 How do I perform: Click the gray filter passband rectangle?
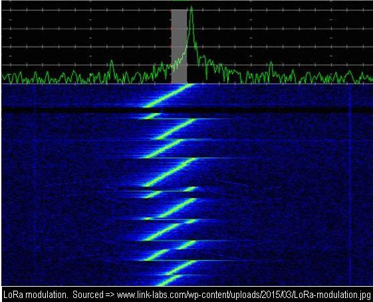(179, 46)
